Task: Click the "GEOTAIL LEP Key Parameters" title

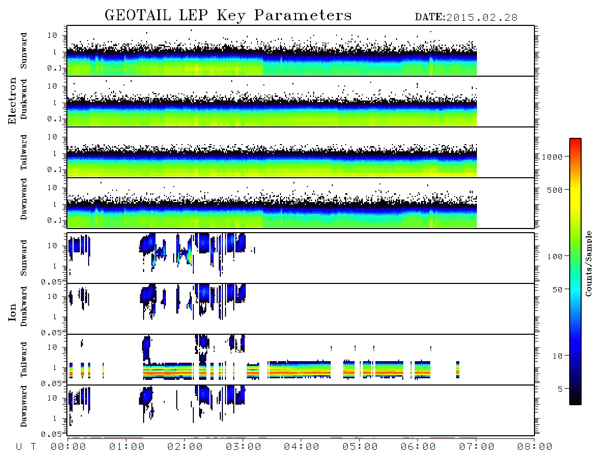Action: (x=228, y=16)
